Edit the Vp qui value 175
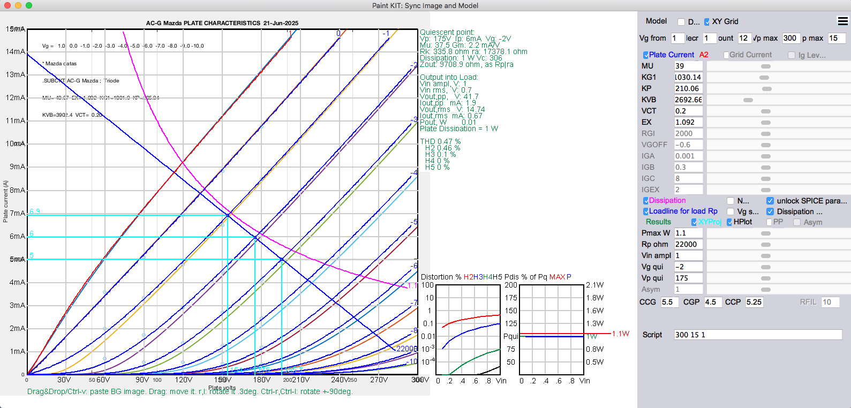 pos(688,278)
